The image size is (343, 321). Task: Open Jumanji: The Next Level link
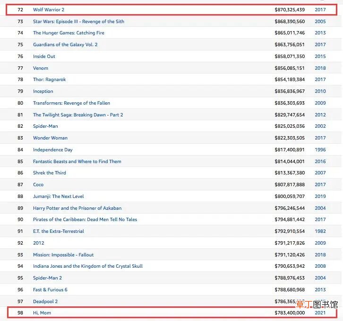tap(59, 197)
